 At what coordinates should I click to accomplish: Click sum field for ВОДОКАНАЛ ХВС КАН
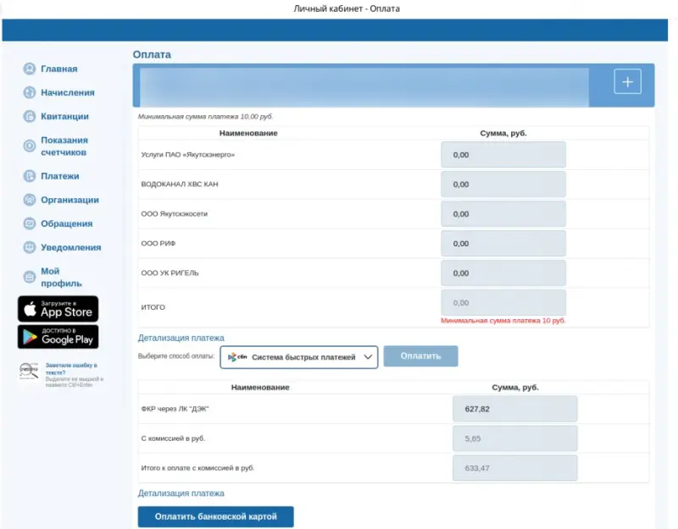click(503, 185)
